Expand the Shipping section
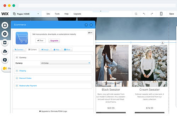This screenshot has height=127, width=177. click(x=53, y=71)
